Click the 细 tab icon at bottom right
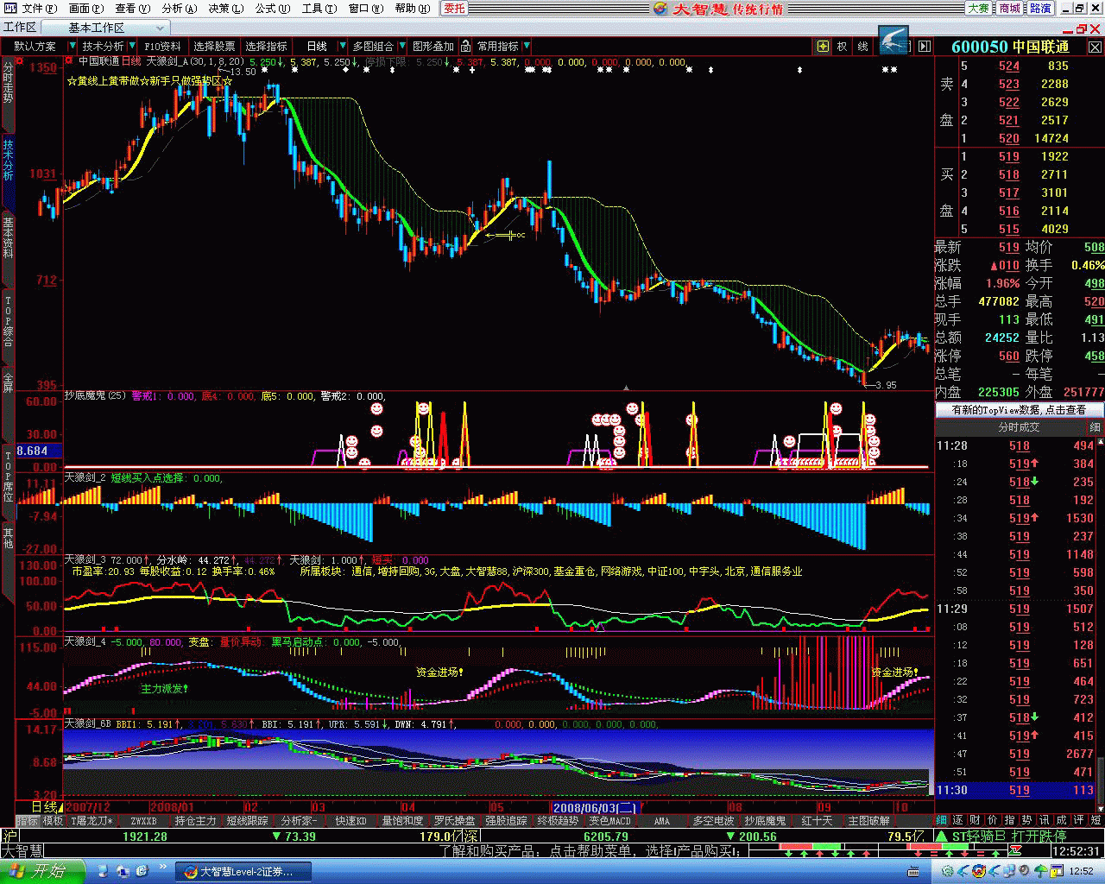 (942, 820)
